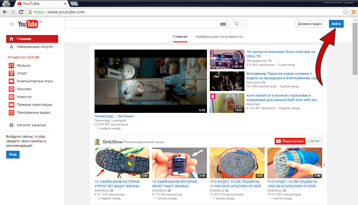Select Главная in the sidebar
This screenshot has height=205, width=358.
click(32, 39)
